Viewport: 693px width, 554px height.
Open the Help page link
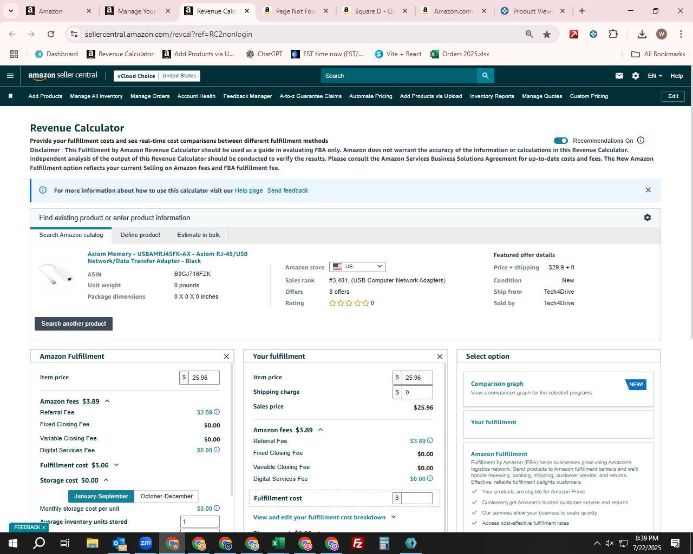pyautogui.click(x=249, y=190)
